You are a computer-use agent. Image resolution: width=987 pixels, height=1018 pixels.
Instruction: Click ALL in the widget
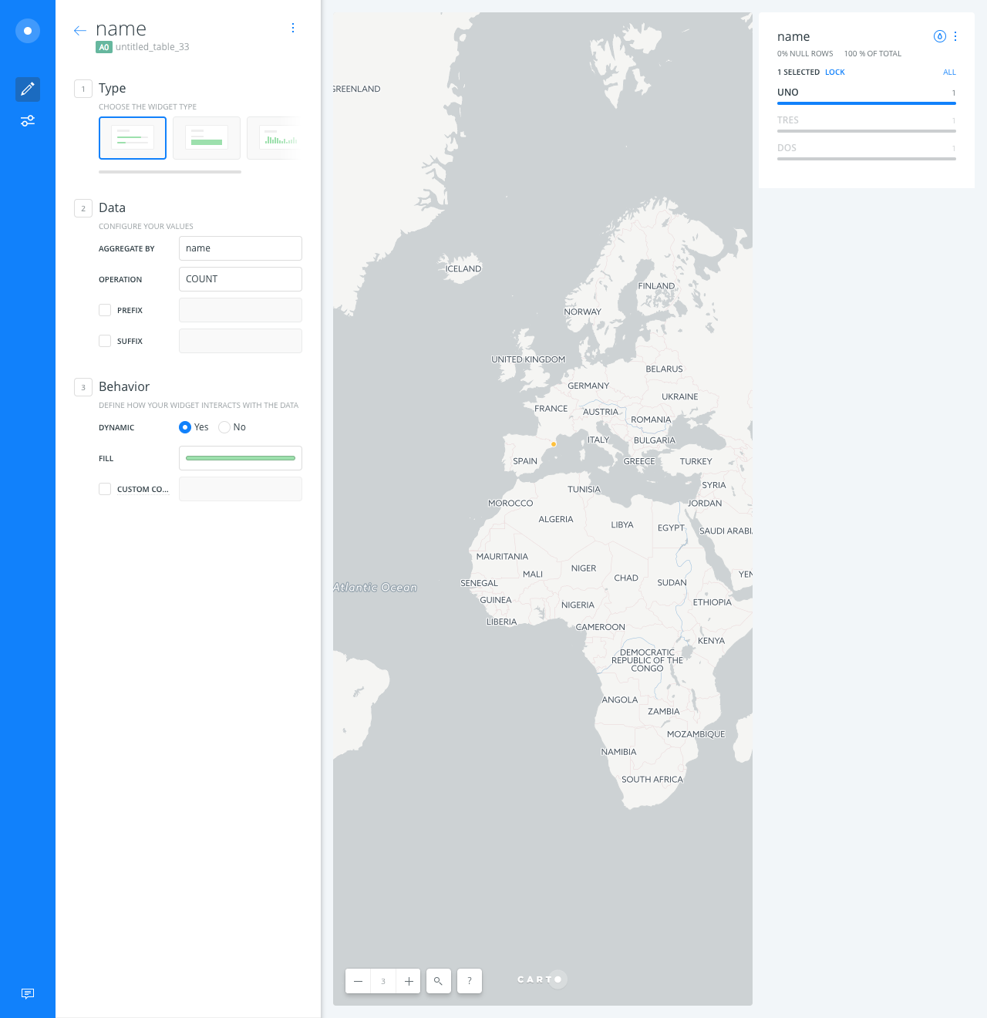(x=949, y=72)
